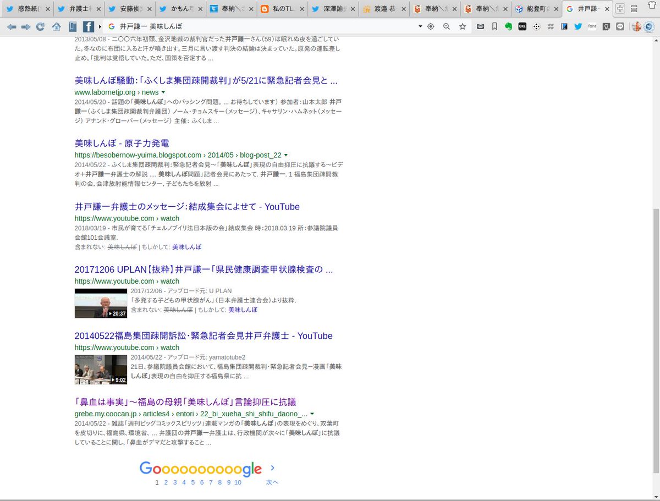660x501 pixels.
Task: Click the four-way arrows extension icon
Action: 536,26
